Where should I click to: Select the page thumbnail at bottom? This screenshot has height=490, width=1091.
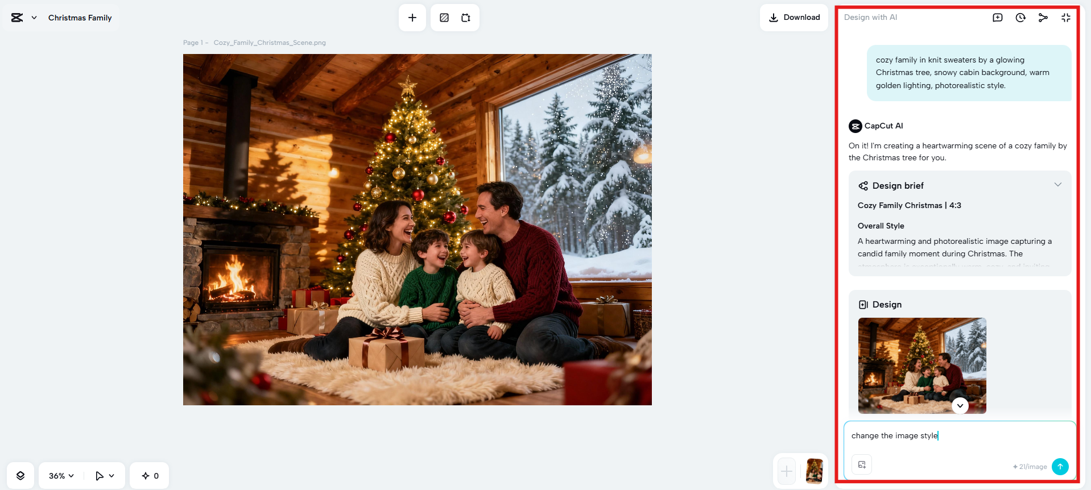(815, 471)
